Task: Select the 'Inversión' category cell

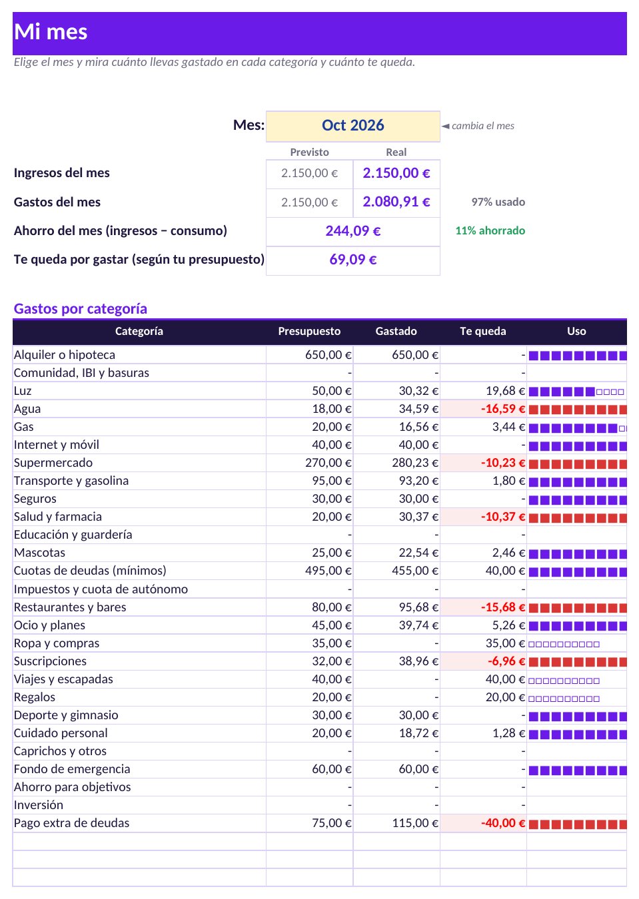Action: point(139,805)
